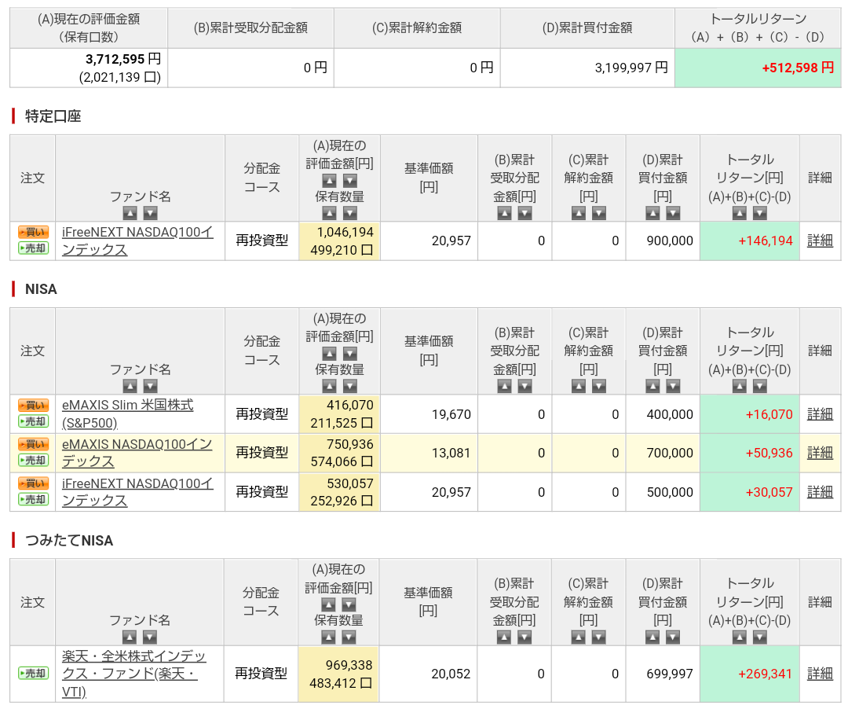848x709 pixels.
Task: Sort つみたてNISA table by 累計買付金額 descending
Action: click(x=673, y=637)
